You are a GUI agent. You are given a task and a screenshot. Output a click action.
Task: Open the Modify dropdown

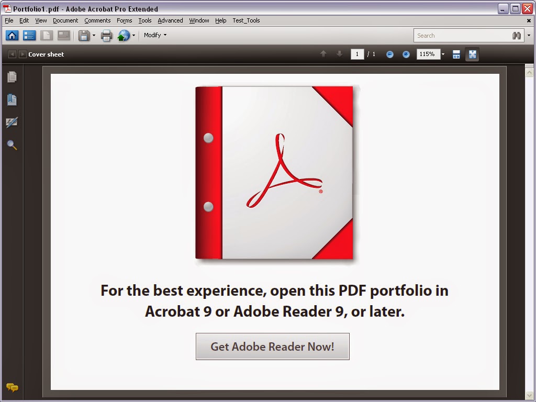click(155, 35)
